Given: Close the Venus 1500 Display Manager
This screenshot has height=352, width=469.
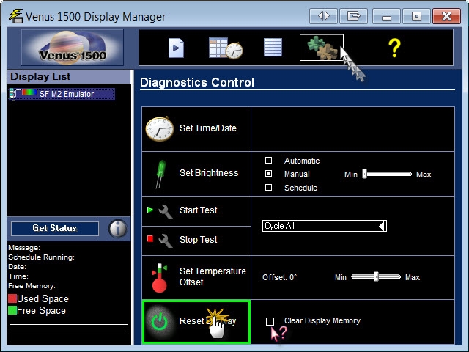Looking at the screenshot, I should 446,16.
